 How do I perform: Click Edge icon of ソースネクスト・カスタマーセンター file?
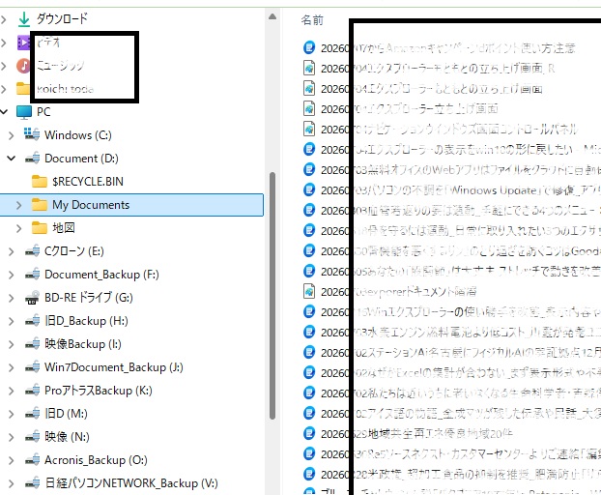coord(309,454)
